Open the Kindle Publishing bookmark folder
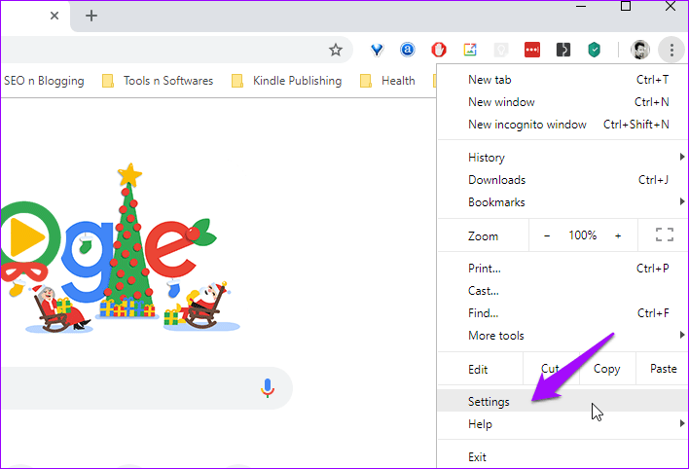689x469 pixels. click(x=286, y=81)
